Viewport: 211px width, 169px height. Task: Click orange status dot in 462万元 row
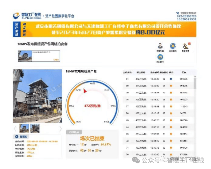click(171, 148)
